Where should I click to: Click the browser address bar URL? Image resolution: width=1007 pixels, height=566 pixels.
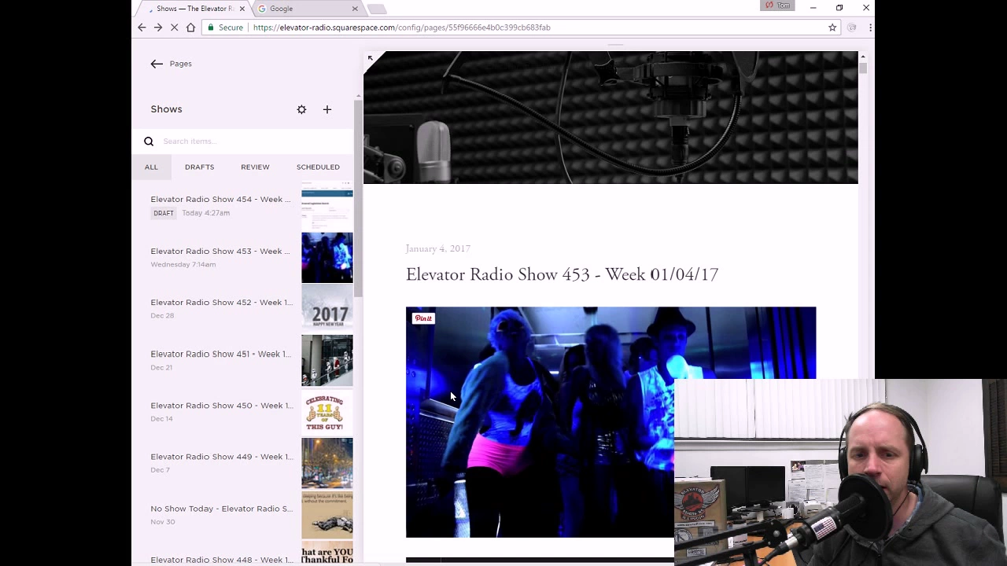coord(402,28)
